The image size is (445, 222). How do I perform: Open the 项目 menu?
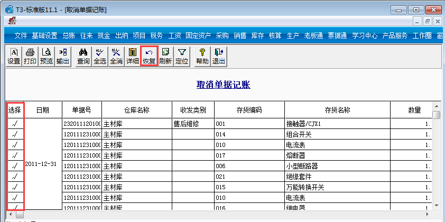(x=139, y=35)
